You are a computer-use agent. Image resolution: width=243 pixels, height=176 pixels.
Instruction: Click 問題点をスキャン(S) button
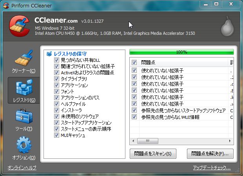(153, 154)
